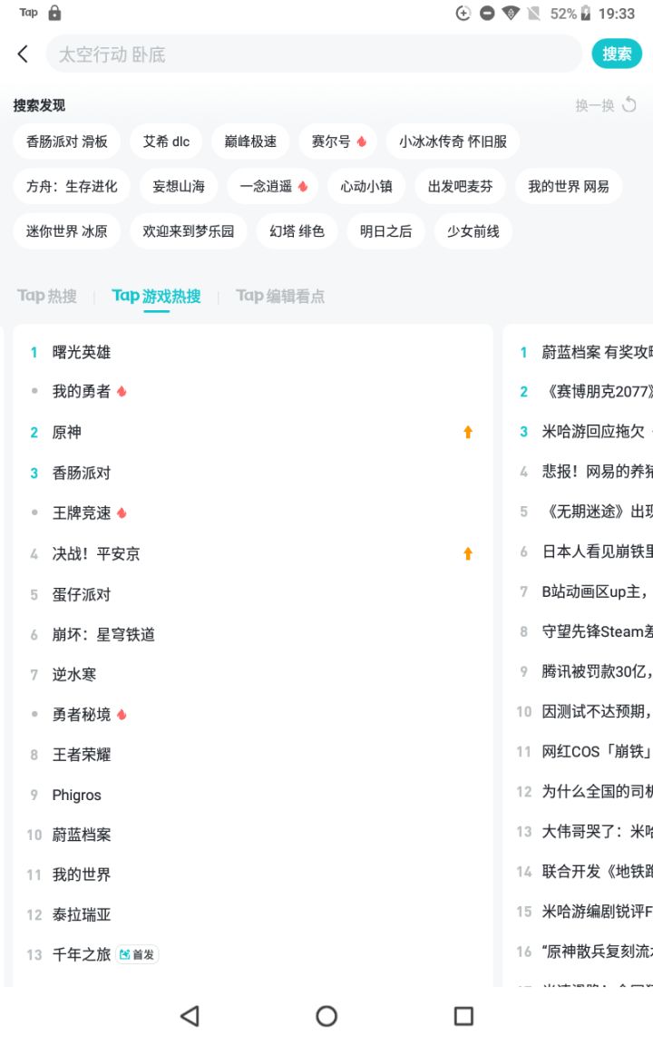
Task: Select the 香肠派对 滑板 suggestion chip
Action: click(x=66, y=142)
